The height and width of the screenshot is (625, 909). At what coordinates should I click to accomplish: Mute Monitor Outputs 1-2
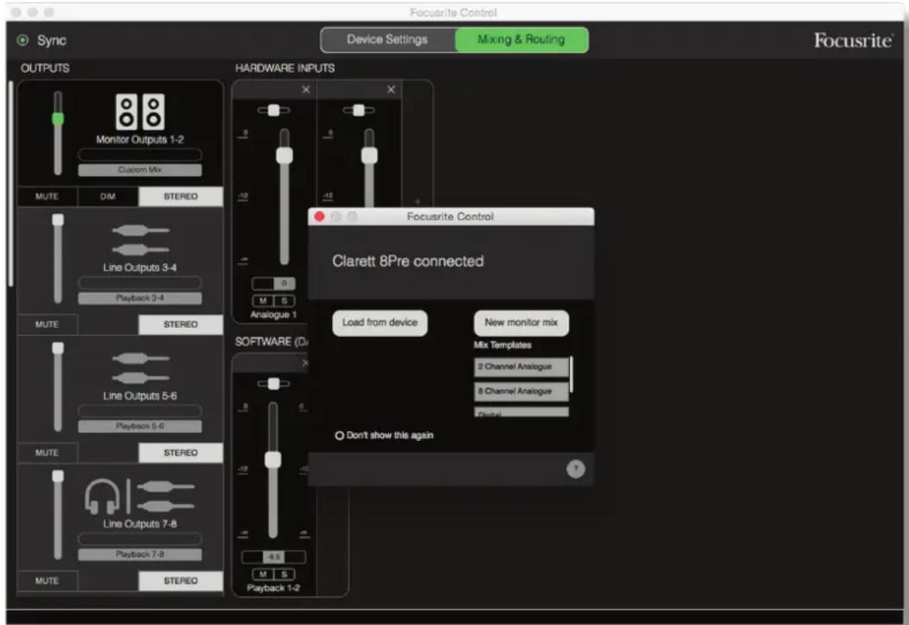point(47,196)
